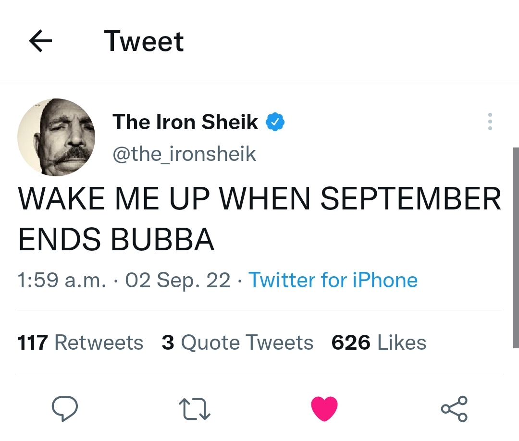This screenshot has width=519, height=441.
Task: Click the vertical scrollbar on the right
Action: (x=516, y=247)
